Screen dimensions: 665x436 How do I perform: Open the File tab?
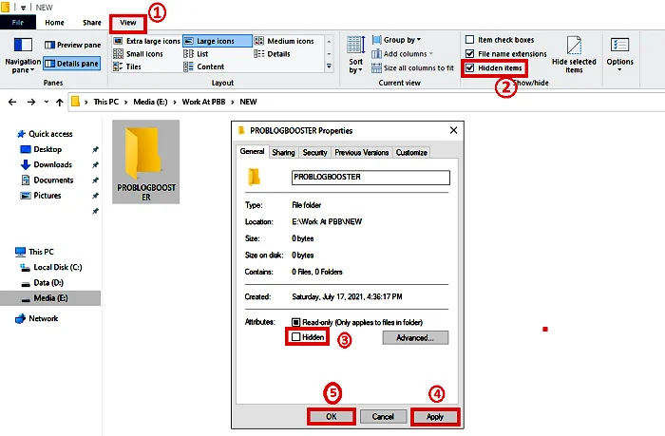pyautogui.click(x=18, y=23)
